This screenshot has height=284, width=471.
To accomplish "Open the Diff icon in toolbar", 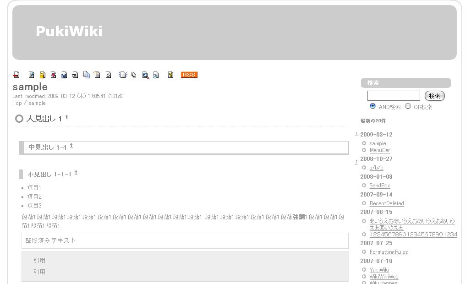I will click(x=53, y=75).
